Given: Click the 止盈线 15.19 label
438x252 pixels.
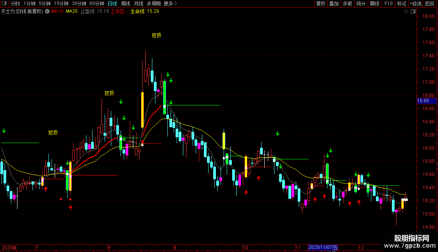Looking at the screenshot, I should pos(95,12).
